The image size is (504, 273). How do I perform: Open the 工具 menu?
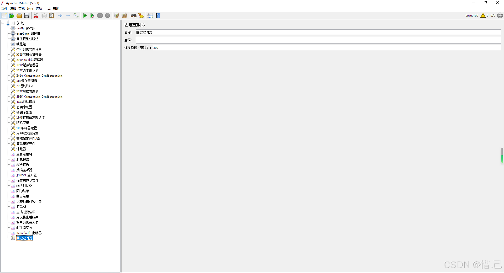(x=48, y=9)
